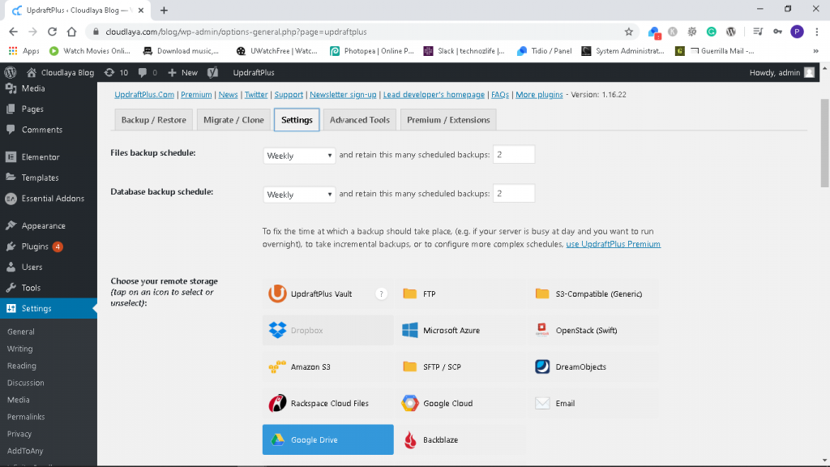Unselect Google Drive storage
Viewport: 830px width, 467px height.
tap(327, 439)
